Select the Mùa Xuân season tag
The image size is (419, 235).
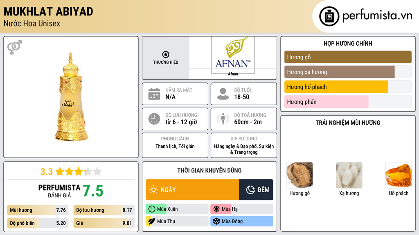coord(177,209)
